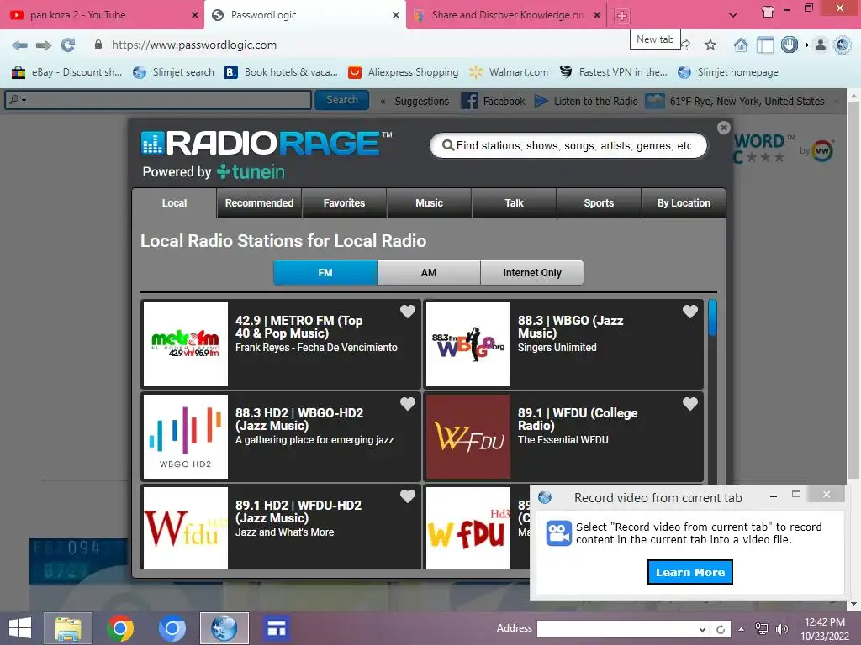The height and width of the screenshot is (645, 861).
Task: Open File Explorer from the taskbar
Action: (x=67, y=628)
